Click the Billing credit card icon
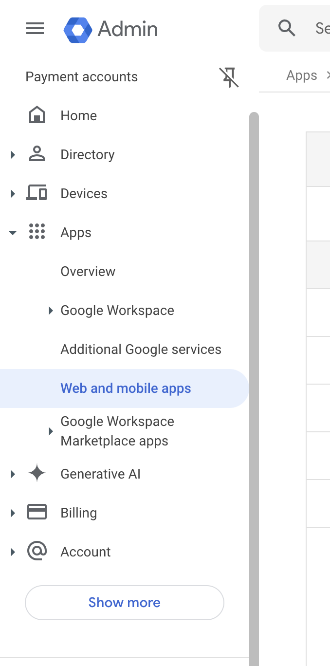 (x=37, y=513)
